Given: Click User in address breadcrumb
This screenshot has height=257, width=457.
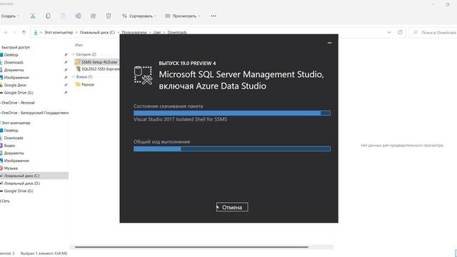Looking at the screenshot, I should pos(157,32).
